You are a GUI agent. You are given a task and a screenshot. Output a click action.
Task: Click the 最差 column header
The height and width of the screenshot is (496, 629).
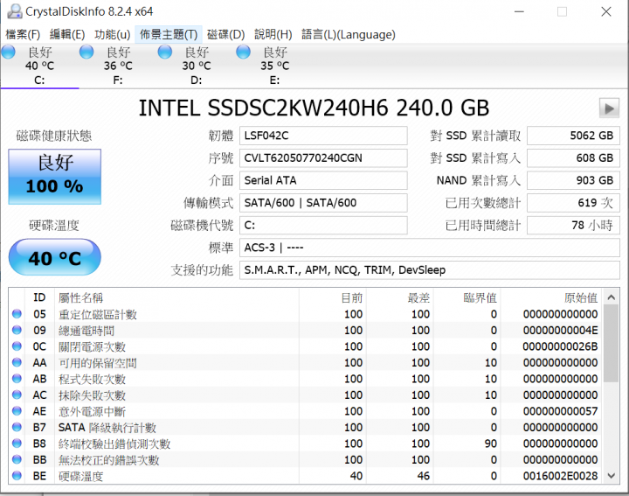[x=418, y=297]
